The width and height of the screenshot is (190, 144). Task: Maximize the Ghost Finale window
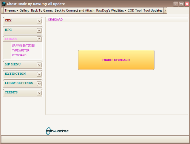tap(181, 4)
